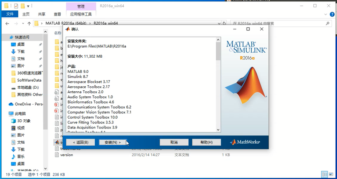This screenshot has width=337, height=179.
Task: Click version file document icon
Action: 57,155
